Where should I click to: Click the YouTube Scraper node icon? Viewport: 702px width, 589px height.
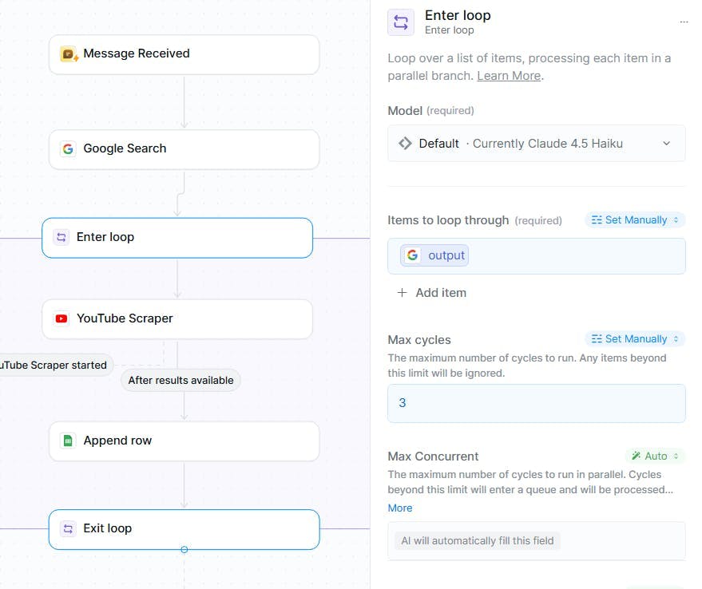point(61,318)
